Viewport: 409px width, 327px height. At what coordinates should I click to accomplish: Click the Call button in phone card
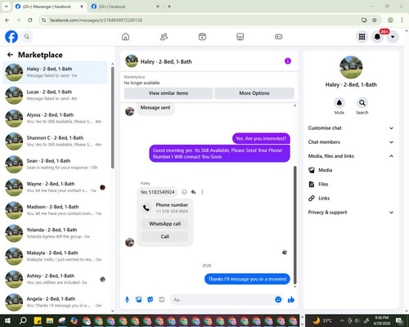[x=165, y=236]
